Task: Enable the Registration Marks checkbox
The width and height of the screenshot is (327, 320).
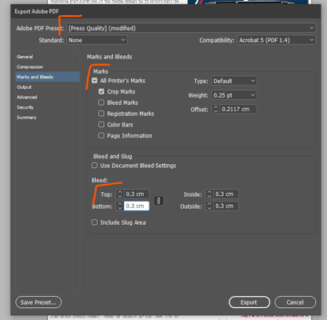Action: (x=102, y=114)
